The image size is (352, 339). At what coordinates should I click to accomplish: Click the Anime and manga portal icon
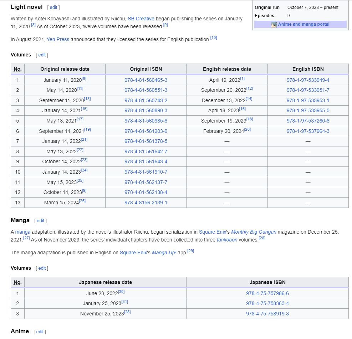tap(274, 25)
